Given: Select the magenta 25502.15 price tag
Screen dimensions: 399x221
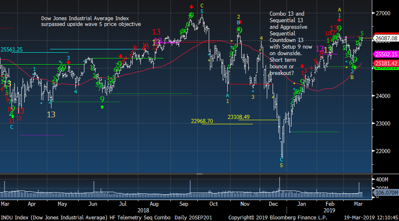Looking at the screenshot, I should 386,54.
